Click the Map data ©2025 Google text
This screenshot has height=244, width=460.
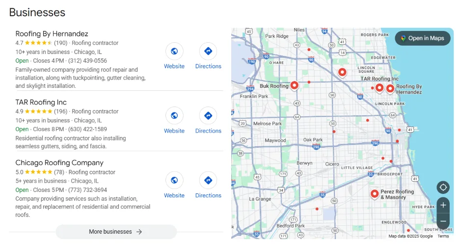click(x=410, y=236)
